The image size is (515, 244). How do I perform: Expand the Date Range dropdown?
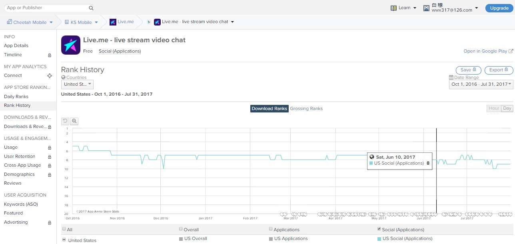(x=481, y=84)
